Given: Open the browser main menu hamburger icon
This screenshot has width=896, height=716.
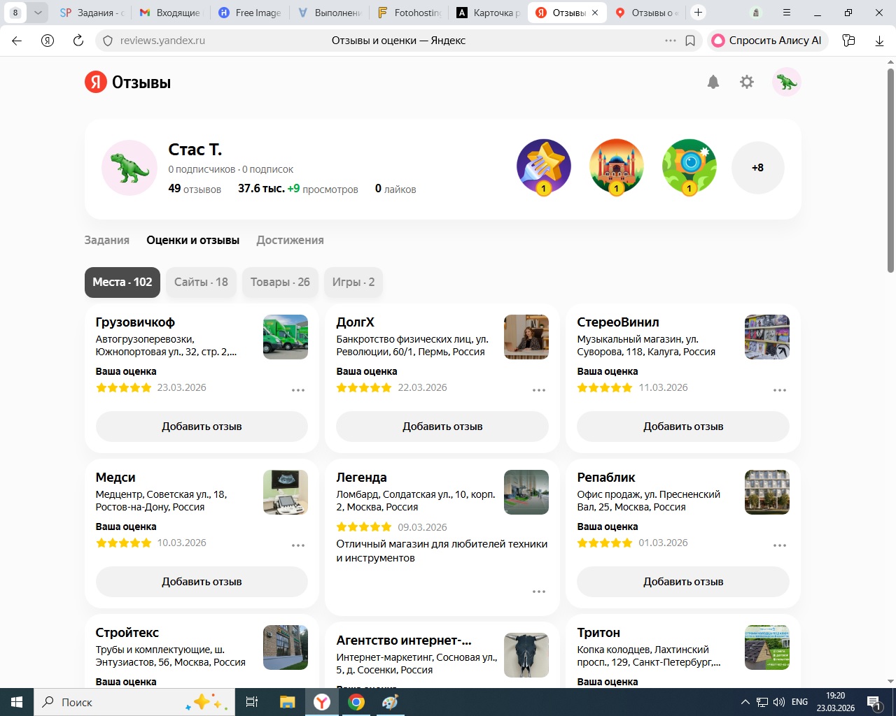Looking at the screenshot, I should pyautogui.click(x=787, y=13).
